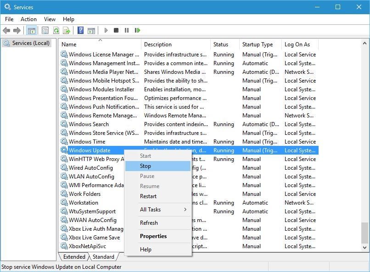
Task: Click the Back arrow toolbar icon
Action: (6, 30)
